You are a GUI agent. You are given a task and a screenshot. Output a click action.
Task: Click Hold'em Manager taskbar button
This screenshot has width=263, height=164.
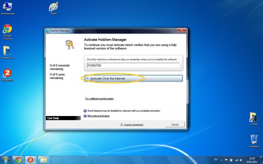pos(30,160)
